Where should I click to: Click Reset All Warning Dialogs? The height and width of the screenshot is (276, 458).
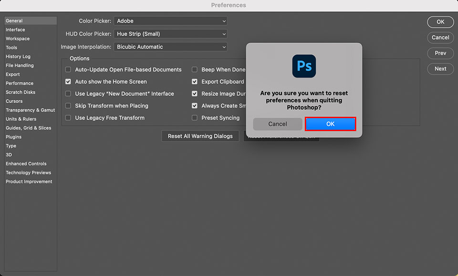pos(200,136)
